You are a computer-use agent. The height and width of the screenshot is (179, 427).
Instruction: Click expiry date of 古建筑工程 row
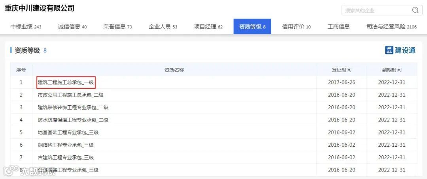click(x=391, y=157)
